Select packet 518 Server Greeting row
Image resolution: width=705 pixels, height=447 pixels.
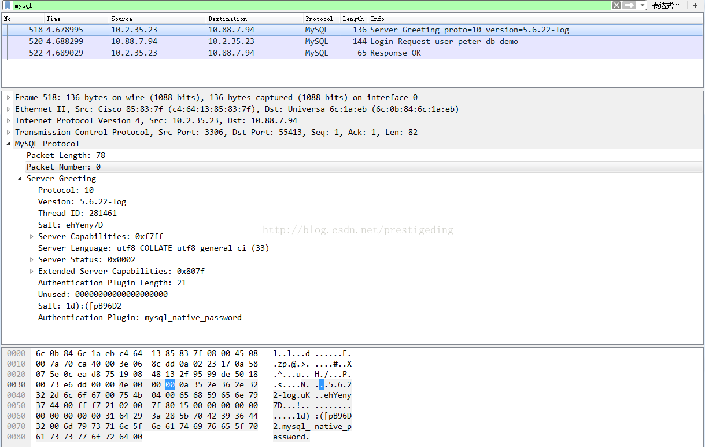click(x=352, y=30)
